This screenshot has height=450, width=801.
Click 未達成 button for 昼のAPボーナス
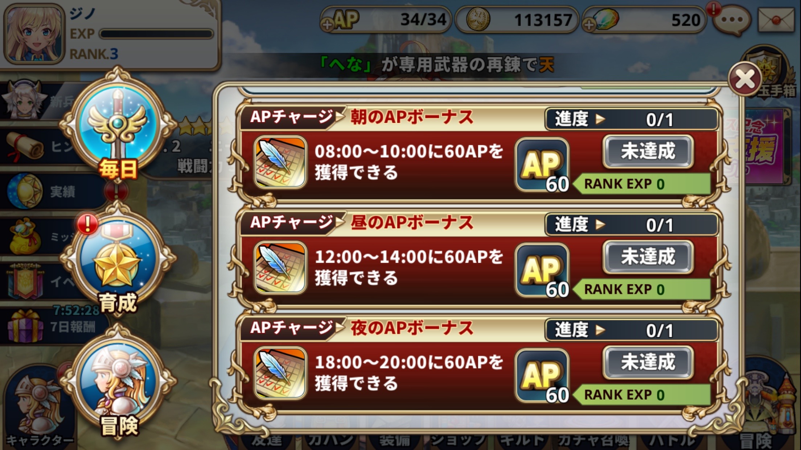tap(648, 257)
